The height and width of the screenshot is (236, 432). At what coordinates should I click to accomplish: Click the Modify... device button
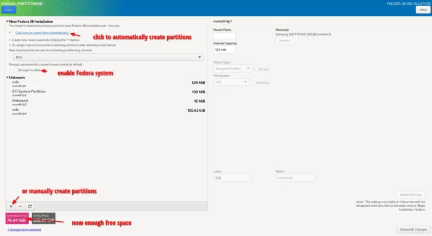[285, 41]
